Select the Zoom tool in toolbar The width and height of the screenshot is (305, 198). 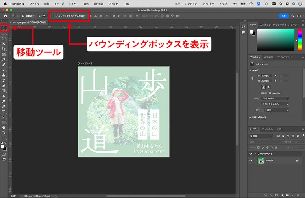[4, 133]
